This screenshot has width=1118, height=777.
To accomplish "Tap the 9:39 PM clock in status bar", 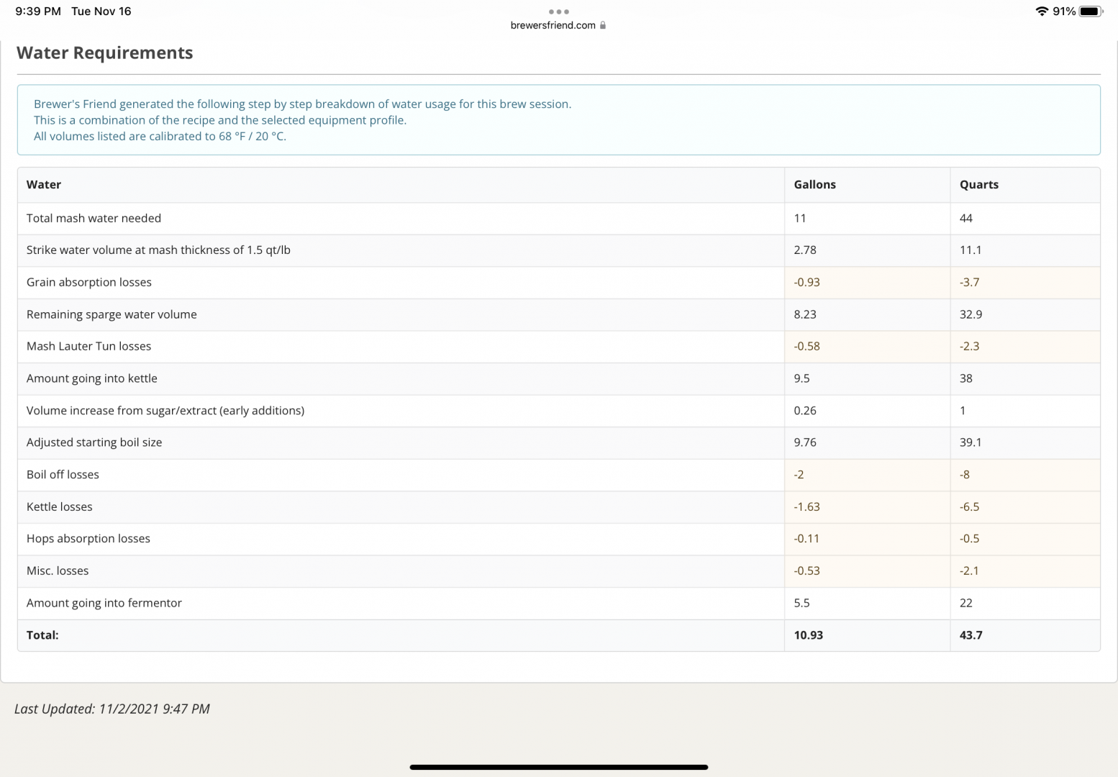I will click(38, 12).
